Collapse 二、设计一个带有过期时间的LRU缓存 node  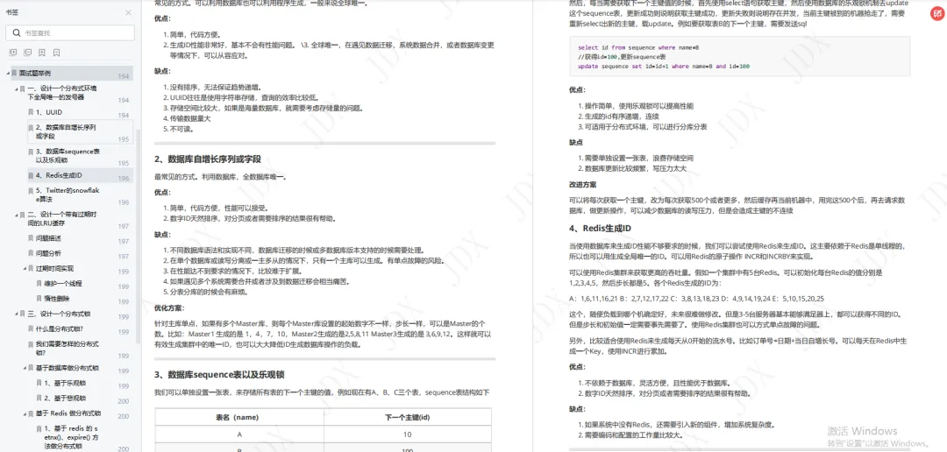click(17, 215)
